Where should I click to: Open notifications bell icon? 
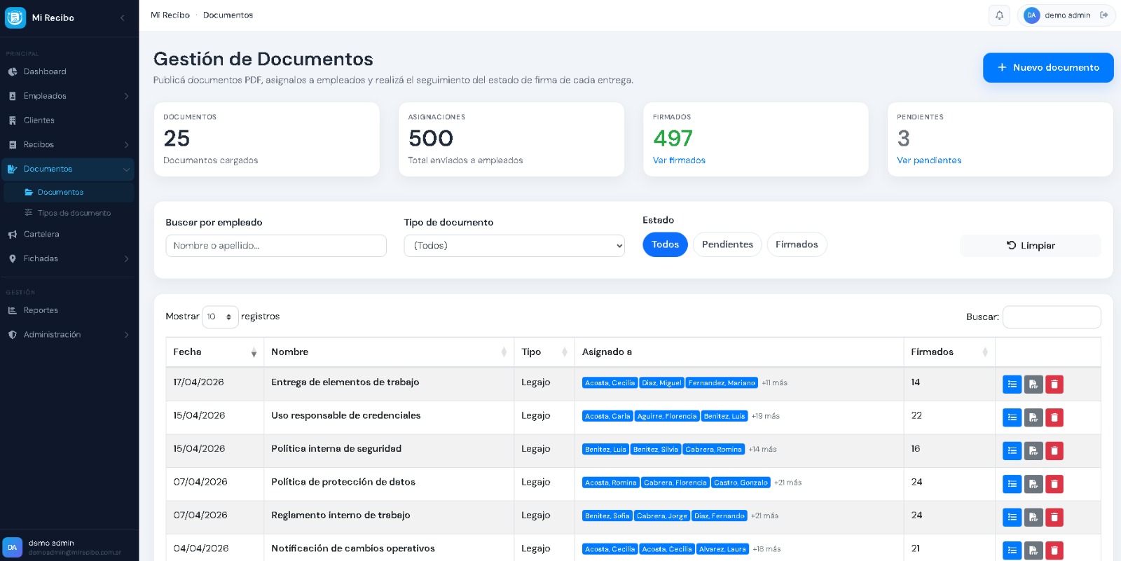coord(999,15)
